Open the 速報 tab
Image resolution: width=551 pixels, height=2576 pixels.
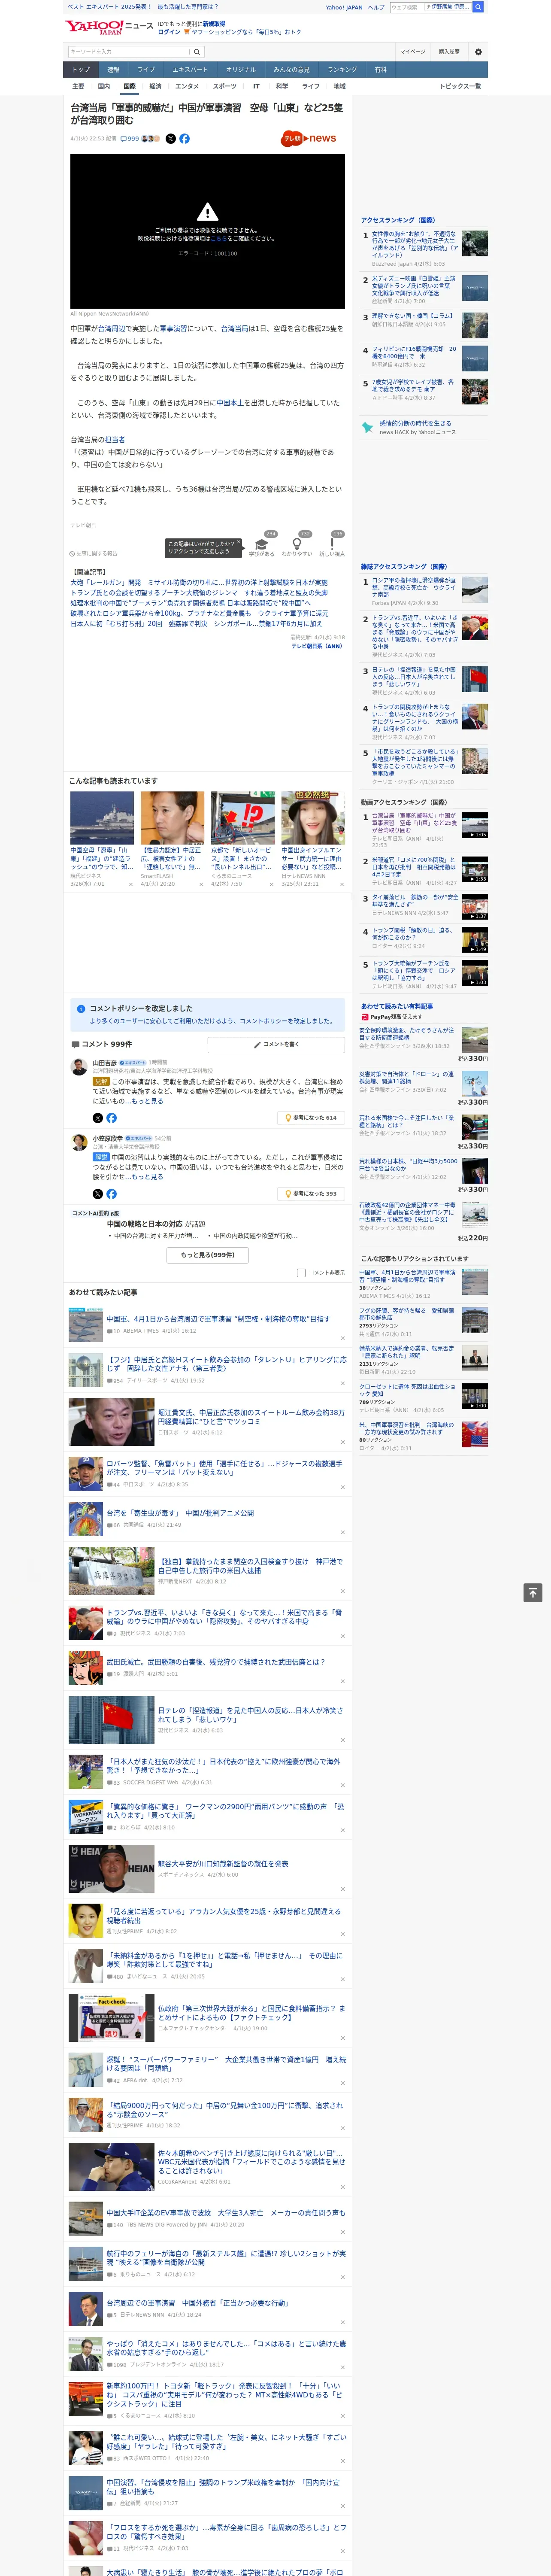[113, 70]
